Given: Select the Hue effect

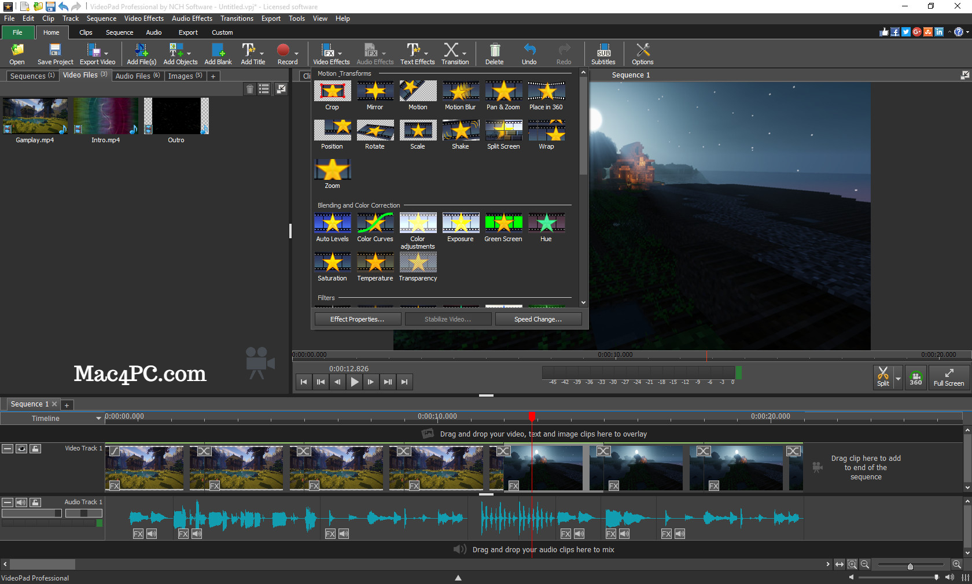Looking at the screenshot, I should (546, 227).
